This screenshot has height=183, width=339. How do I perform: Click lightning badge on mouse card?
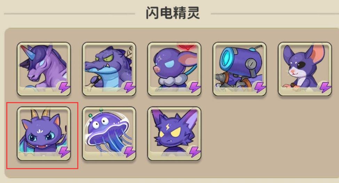[325, 88]
